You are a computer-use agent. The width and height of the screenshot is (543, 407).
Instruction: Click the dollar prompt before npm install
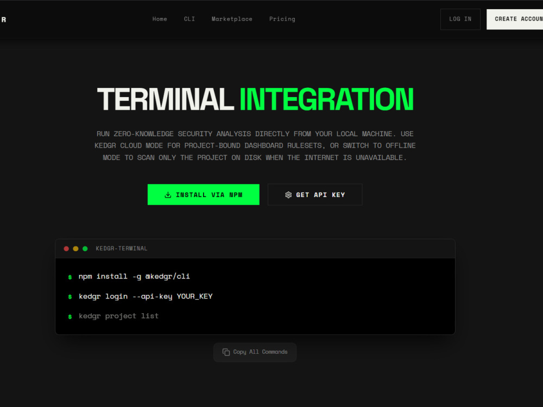(x=70, y=277)
